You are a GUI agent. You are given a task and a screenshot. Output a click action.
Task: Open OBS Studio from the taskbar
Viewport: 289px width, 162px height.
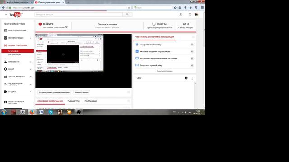click(79, 112)
